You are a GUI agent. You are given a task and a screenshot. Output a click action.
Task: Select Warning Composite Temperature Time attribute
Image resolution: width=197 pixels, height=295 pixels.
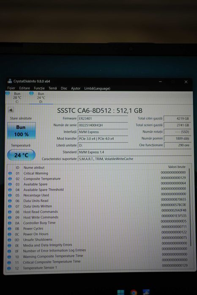[53, 256]
